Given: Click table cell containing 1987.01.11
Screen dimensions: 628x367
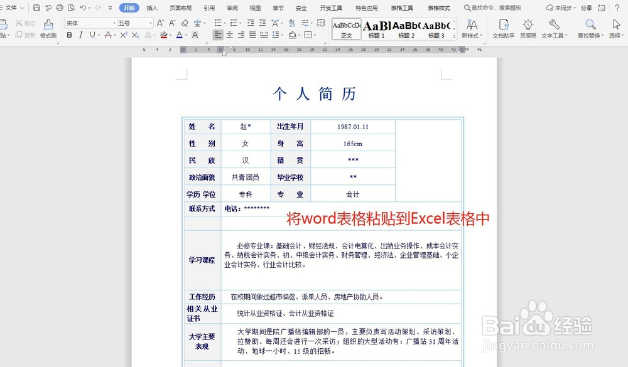Looking at the screenshot, I should pos(353,127).
